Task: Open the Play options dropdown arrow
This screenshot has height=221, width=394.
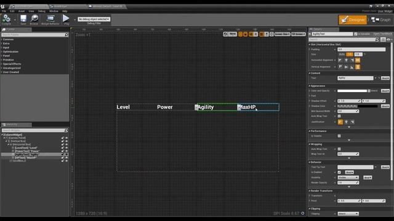Action: point(74,20)
